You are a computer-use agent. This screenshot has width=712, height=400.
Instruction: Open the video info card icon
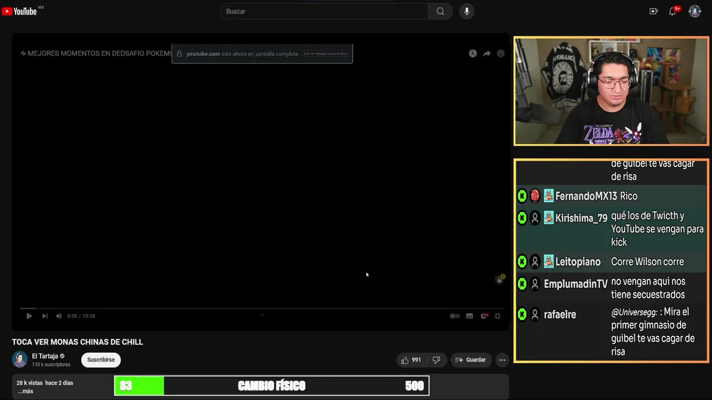(x=501, y=53)
